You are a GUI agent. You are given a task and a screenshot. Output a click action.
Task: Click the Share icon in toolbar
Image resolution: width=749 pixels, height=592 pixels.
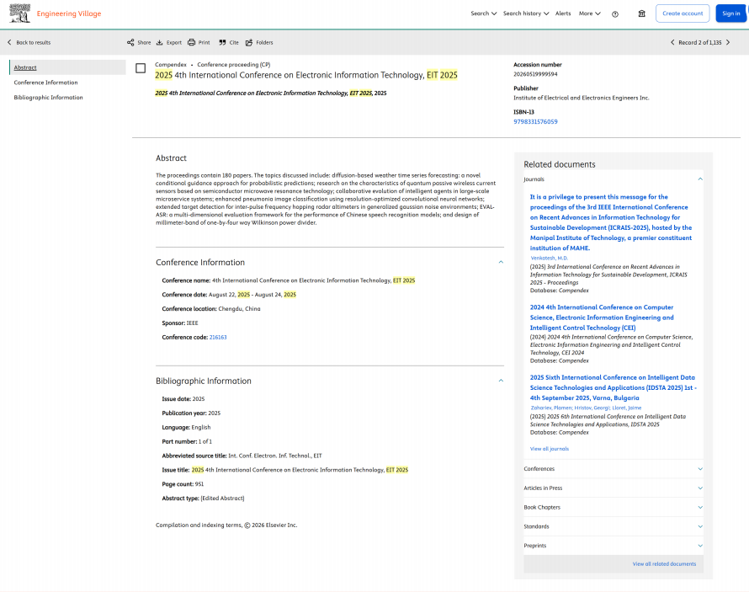(x=130, y=42)
